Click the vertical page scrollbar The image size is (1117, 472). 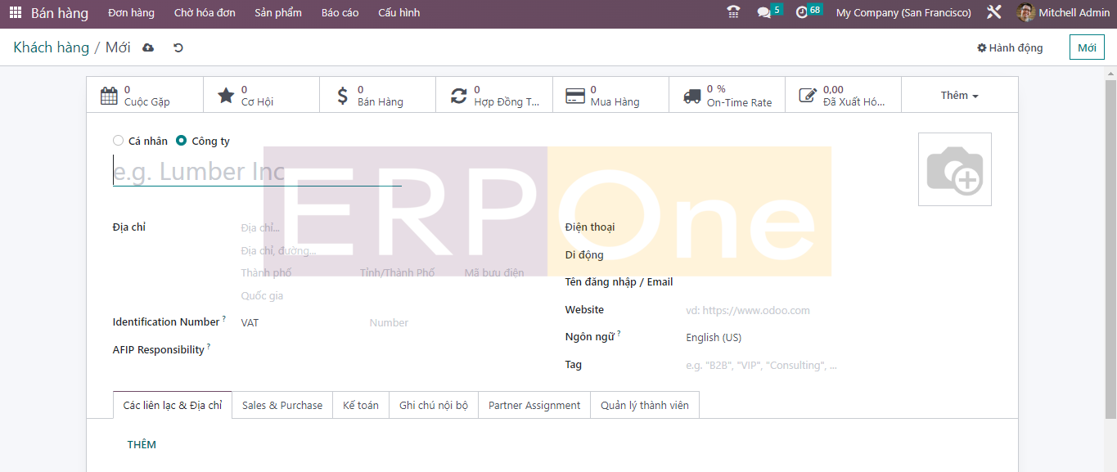coord(1110,245)
